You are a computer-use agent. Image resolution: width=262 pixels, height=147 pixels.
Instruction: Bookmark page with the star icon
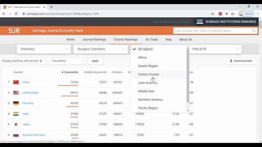212,14
